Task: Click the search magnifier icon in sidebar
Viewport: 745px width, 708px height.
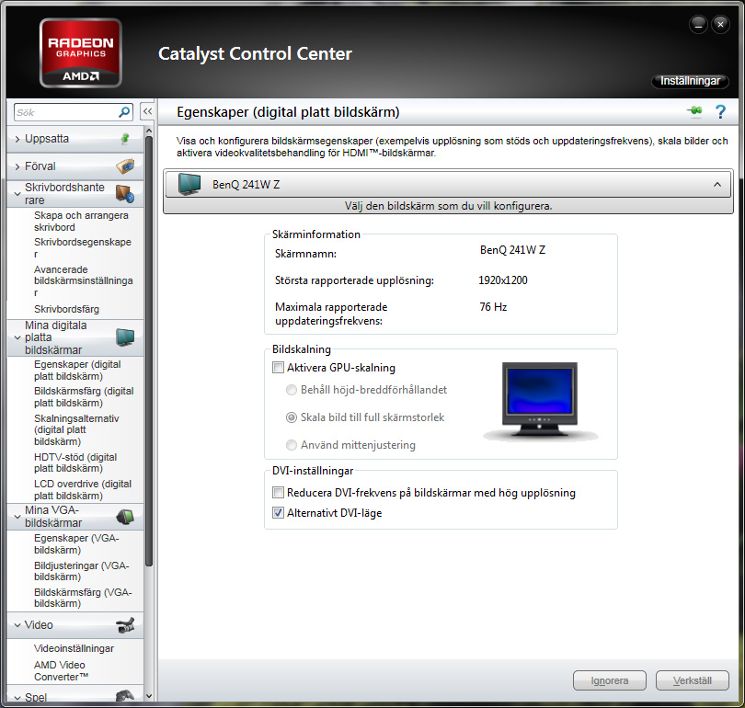Action: click(125, 112)
